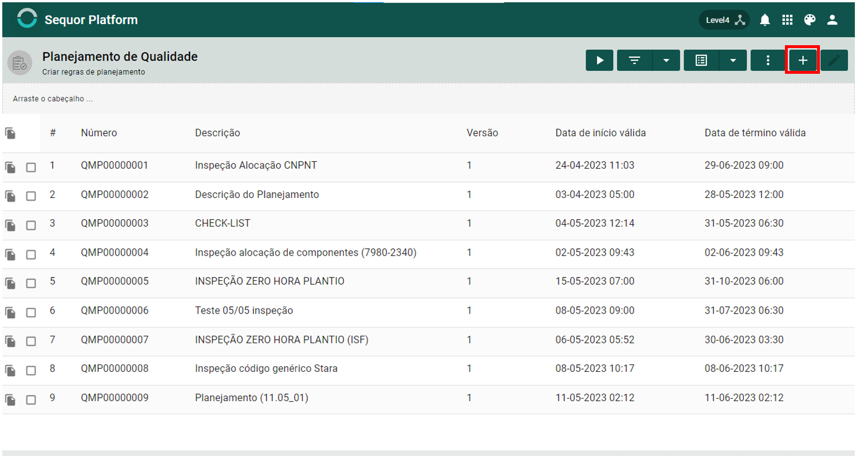Open the apps grid menu
The height and width of the screenshot is (460, 860).
pos(787,20)
